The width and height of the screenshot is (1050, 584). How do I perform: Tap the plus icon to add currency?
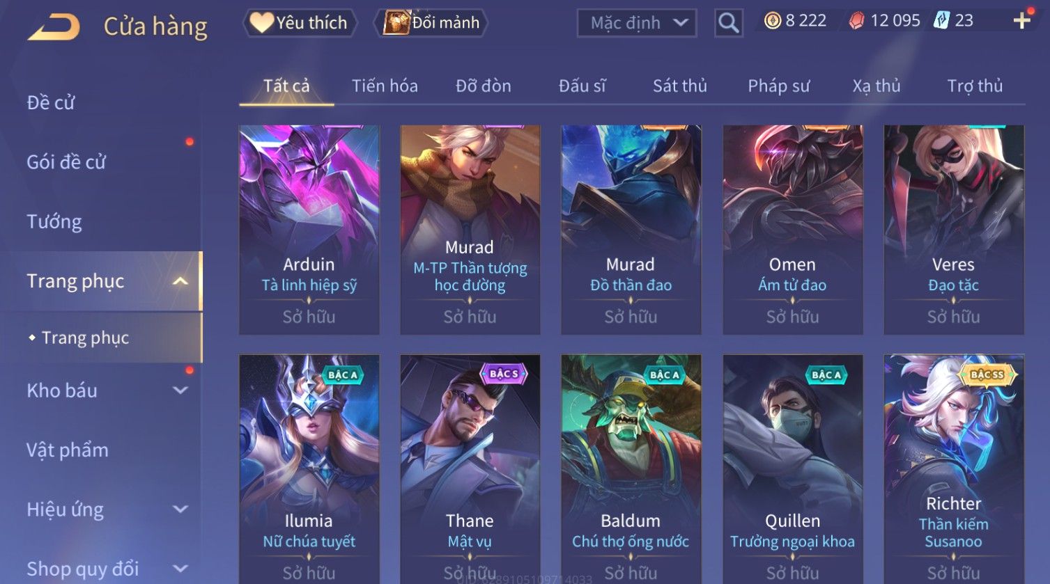[x=1022, y=21]
